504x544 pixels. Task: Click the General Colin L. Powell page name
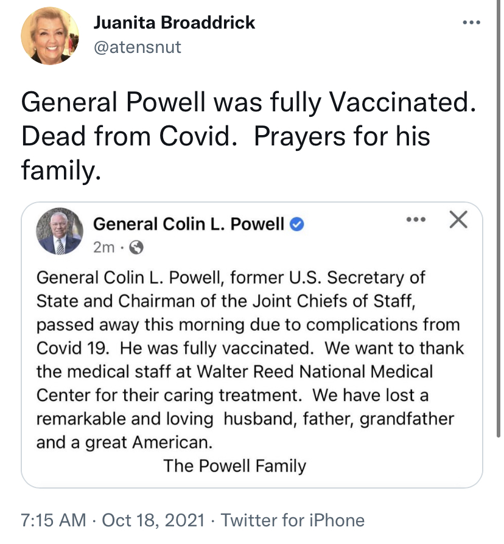click(189, 225)
